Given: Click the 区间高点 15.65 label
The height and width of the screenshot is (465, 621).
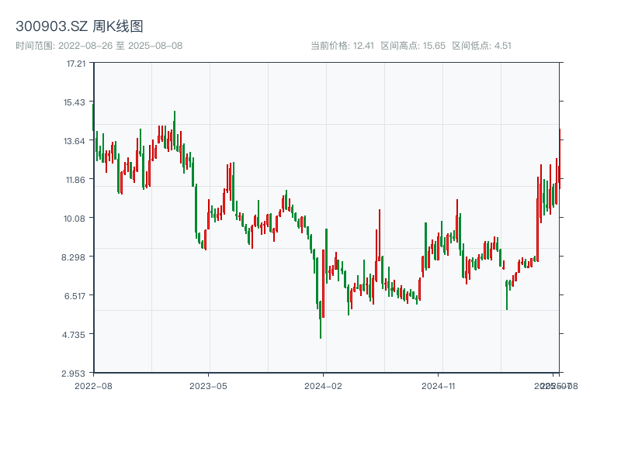Looking at the screenshot, I should pos(413,46).
